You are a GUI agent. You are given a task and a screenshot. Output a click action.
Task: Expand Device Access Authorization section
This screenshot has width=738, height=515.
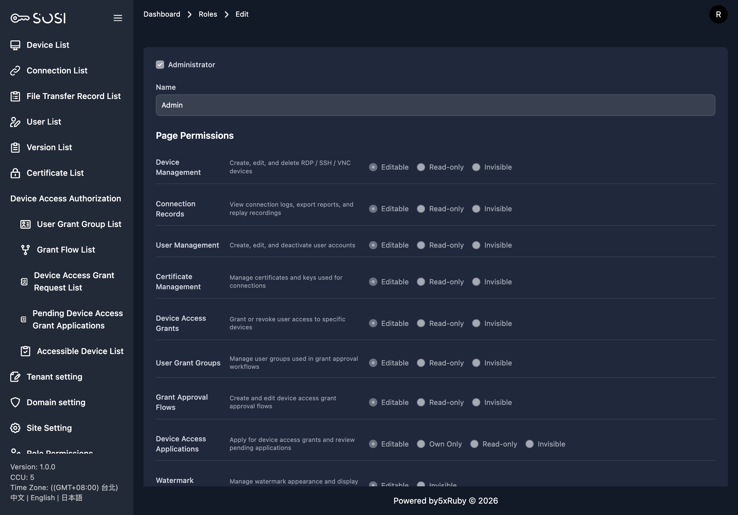[x=66, y=199]
